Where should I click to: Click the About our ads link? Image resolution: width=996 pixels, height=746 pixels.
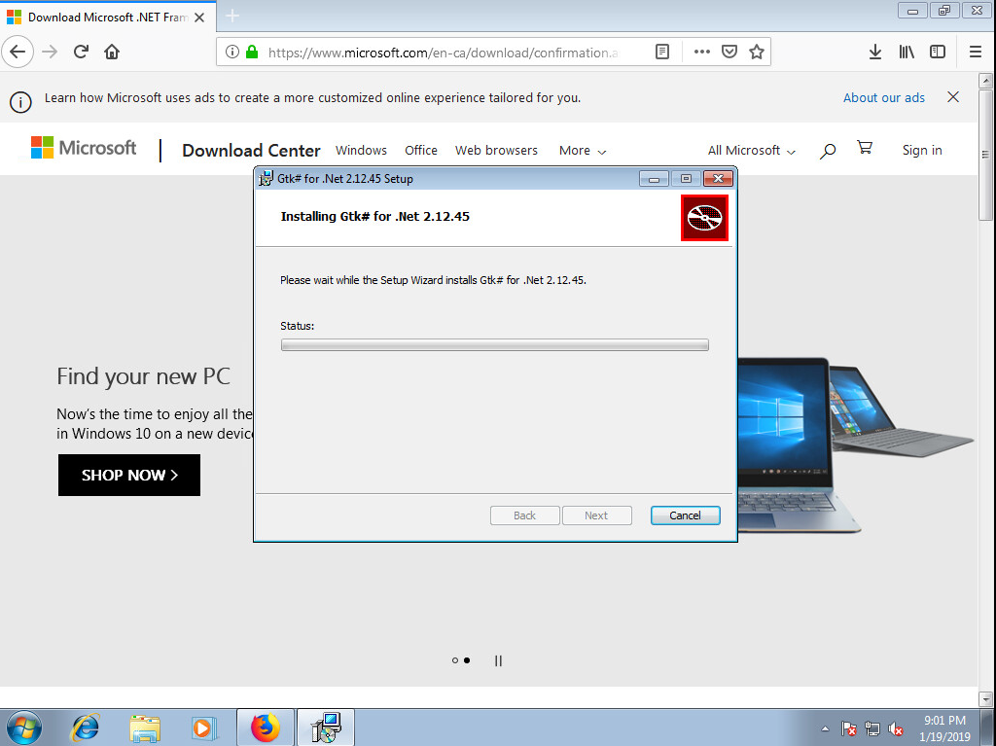pyautogui.click(x=884, y=97)
